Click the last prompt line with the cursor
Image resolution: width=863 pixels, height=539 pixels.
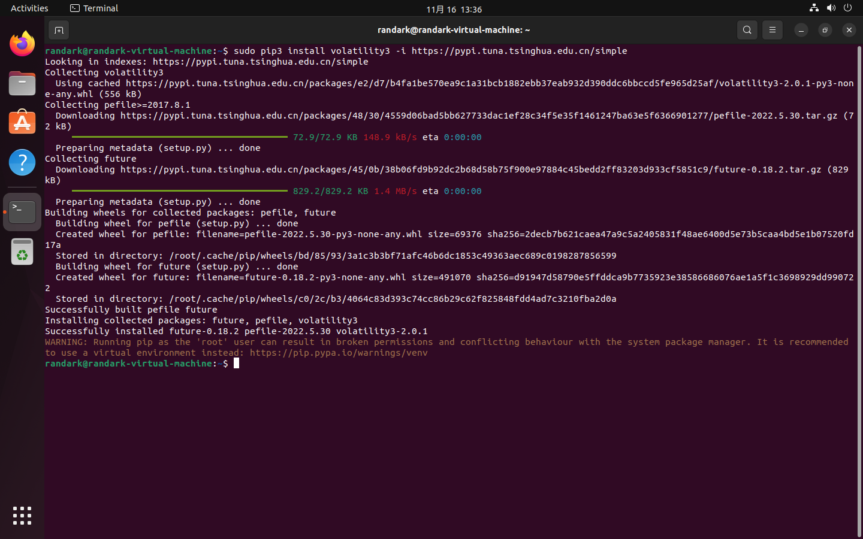pos(142,364)
